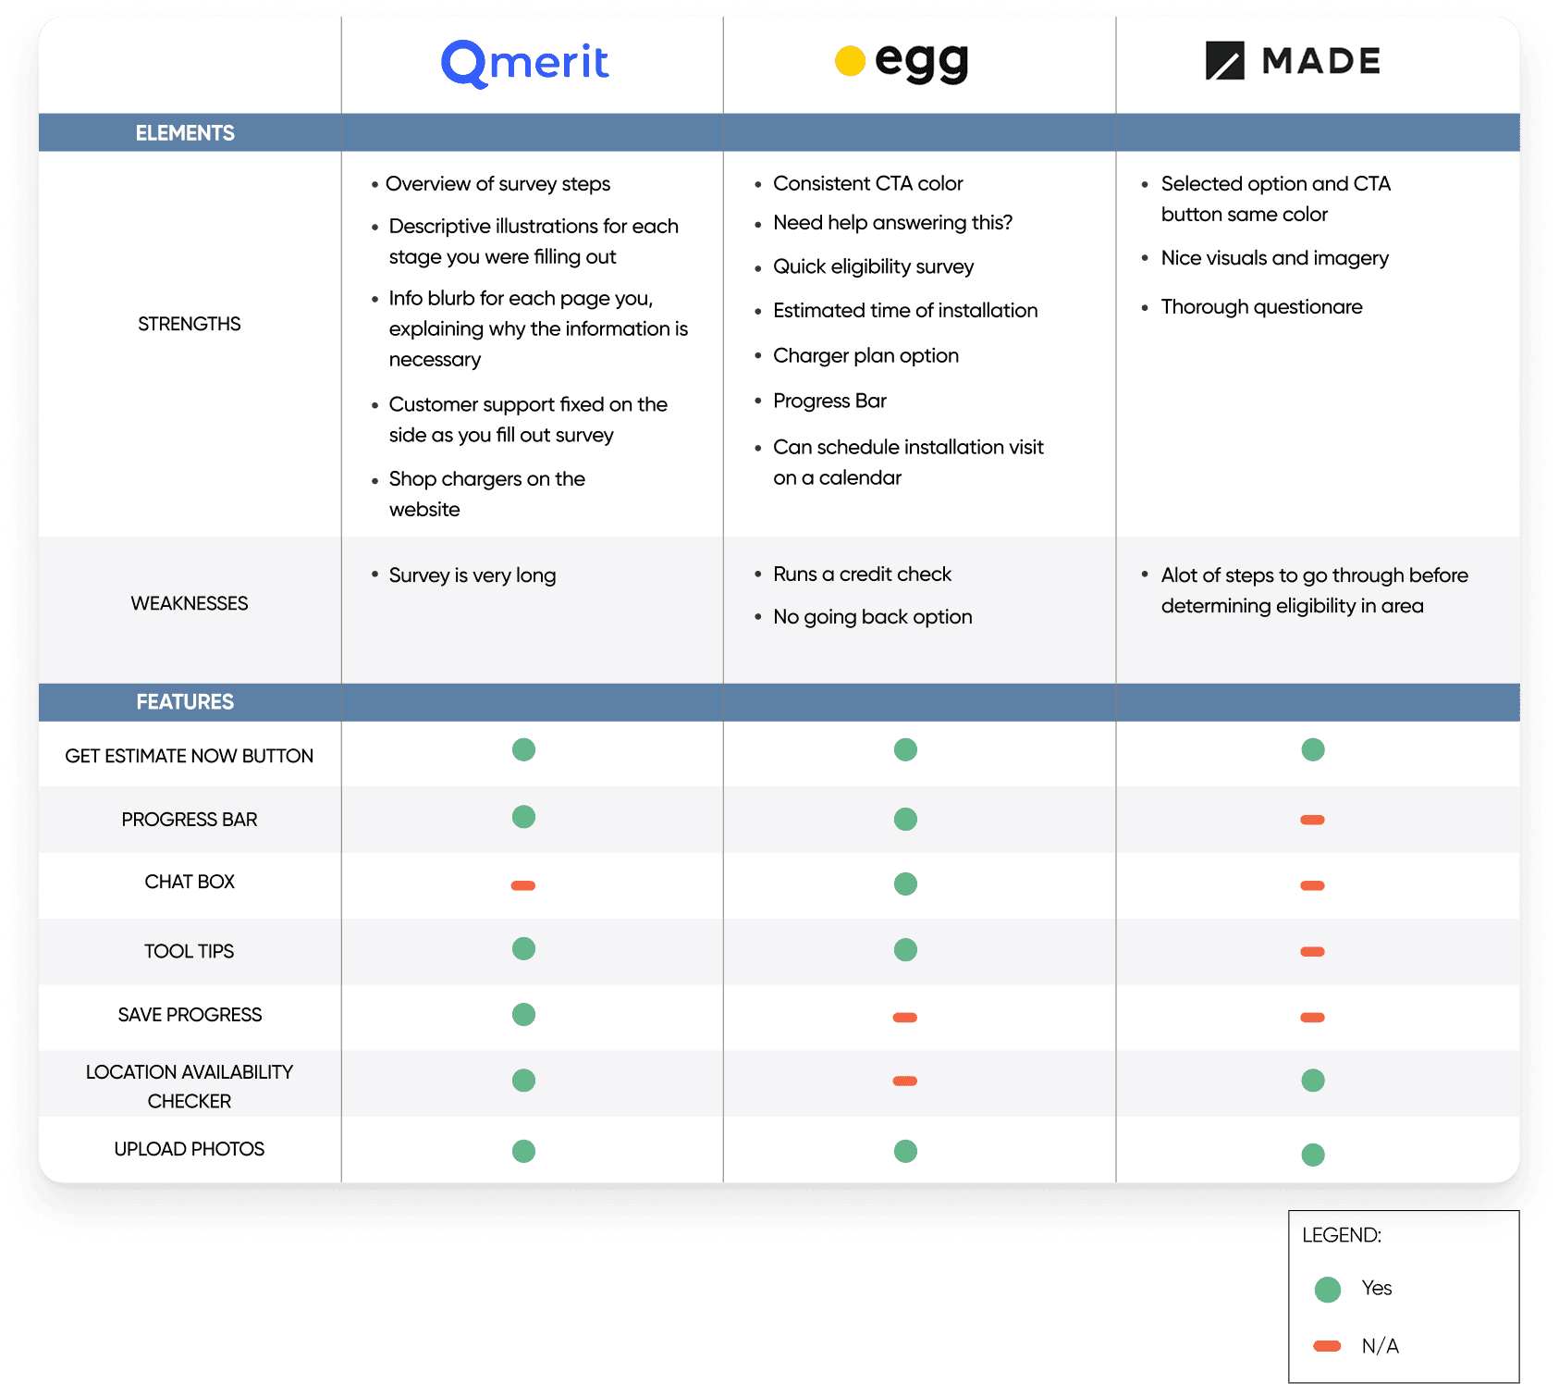The height and width of the screenshot is (1384, 1559).
Task: Click the MADE logo
Action: [1293, 61]
